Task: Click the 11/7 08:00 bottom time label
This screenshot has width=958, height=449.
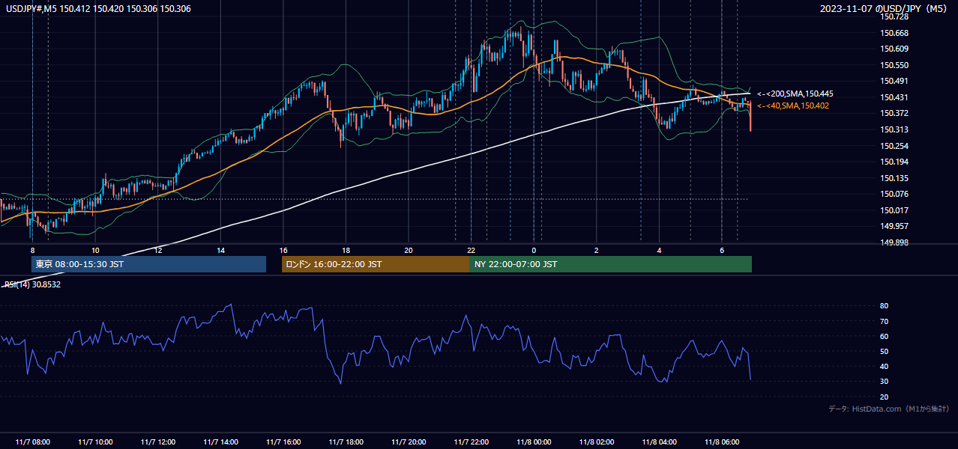Action: [x=32, y=442]
